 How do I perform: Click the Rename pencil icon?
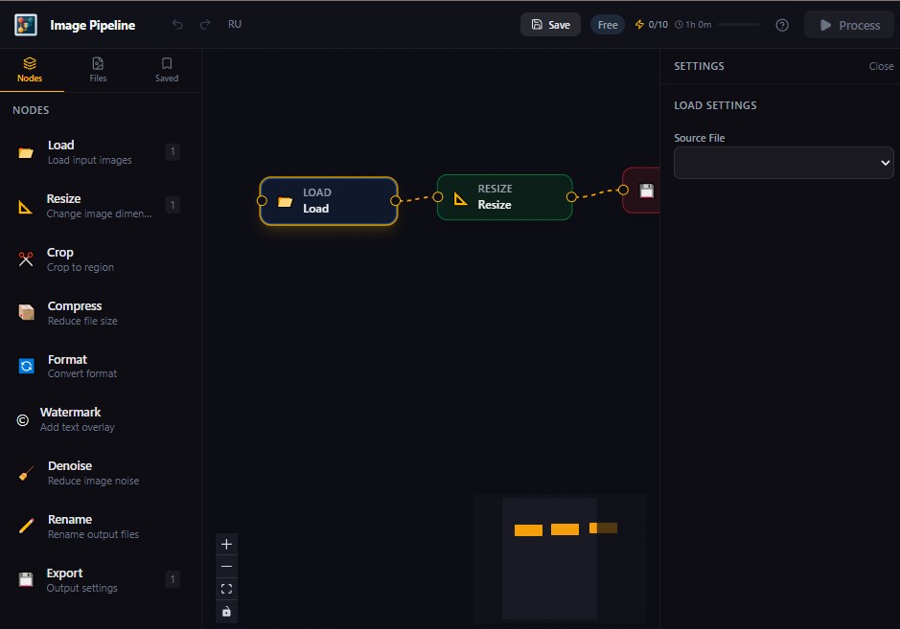coord(27,526)
